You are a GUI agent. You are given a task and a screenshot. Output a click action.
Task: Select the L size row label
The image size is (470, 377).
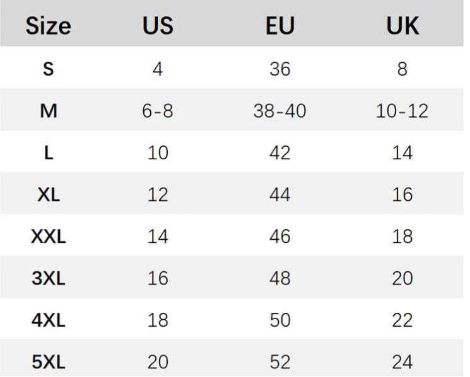click(49, 153)
